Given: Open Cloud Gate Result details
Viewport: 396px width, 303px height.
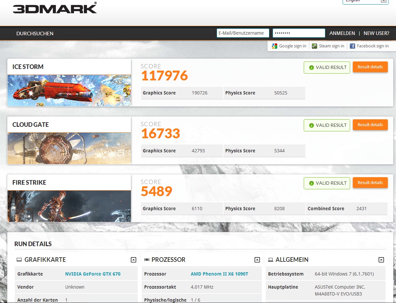Looking at the screenshot, I should [x=370, y=125].
